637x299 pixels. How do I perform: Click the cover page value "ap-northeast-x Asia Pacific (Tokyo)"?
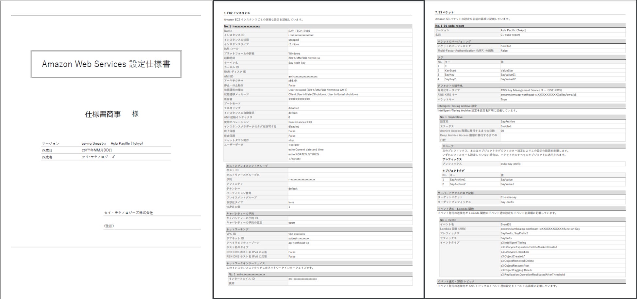[x=112, y=143]
